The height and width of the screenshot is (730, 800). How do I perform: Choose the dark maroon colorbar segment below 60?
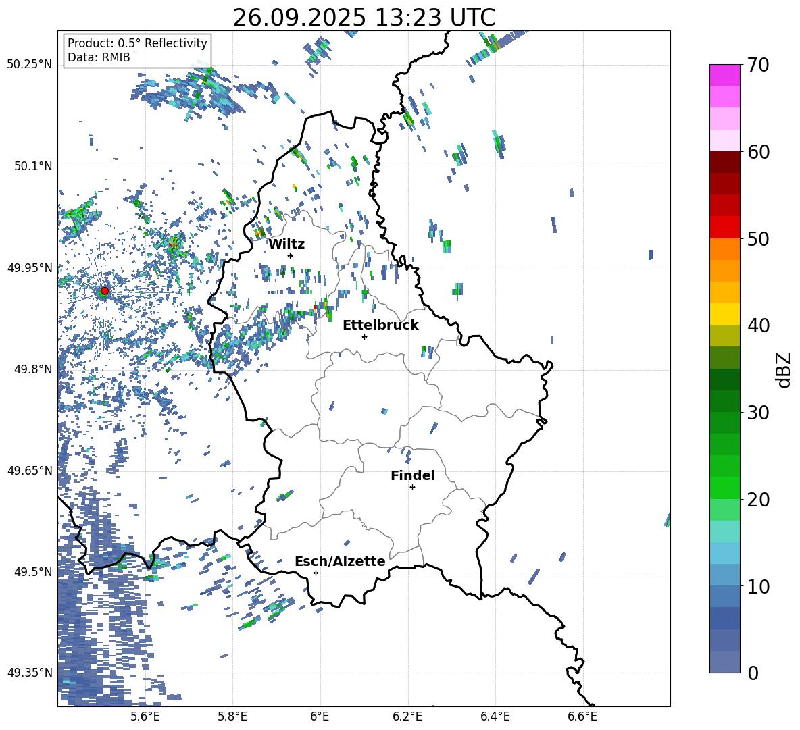coord(725,162)
